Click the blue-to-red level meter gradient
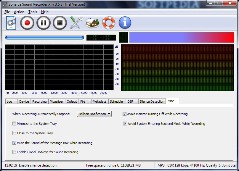Image resolution: width=239 pixels, height=171 pixels. pyautogui.click(x=182, y=37)
